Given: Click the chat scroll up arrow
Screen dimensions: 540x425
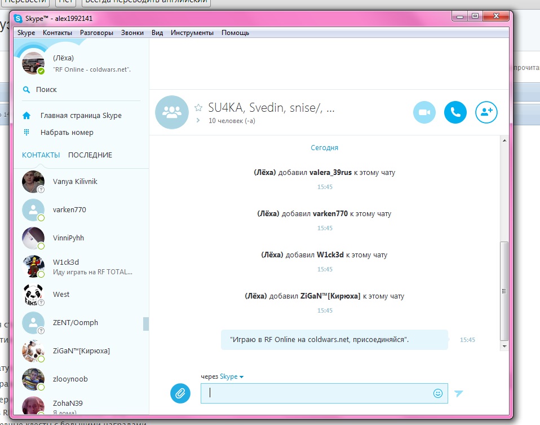Looking at the screenshot, I should click(504, 141).
